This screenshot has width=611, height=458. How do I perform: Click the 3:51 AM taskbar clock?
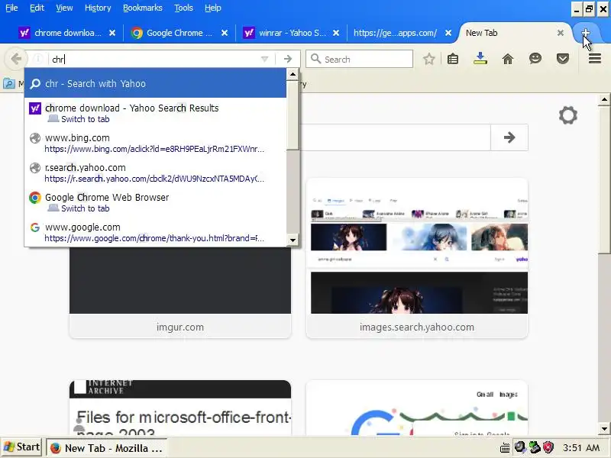pos(581,448)
